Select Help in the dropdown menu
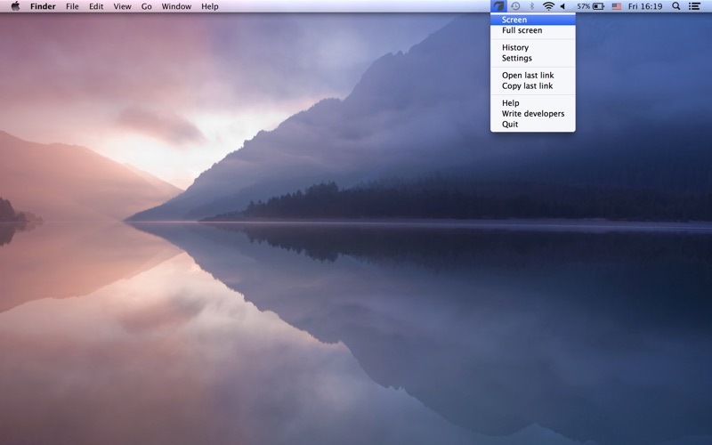This screenshot has height=445, width=712. point(532,103)
